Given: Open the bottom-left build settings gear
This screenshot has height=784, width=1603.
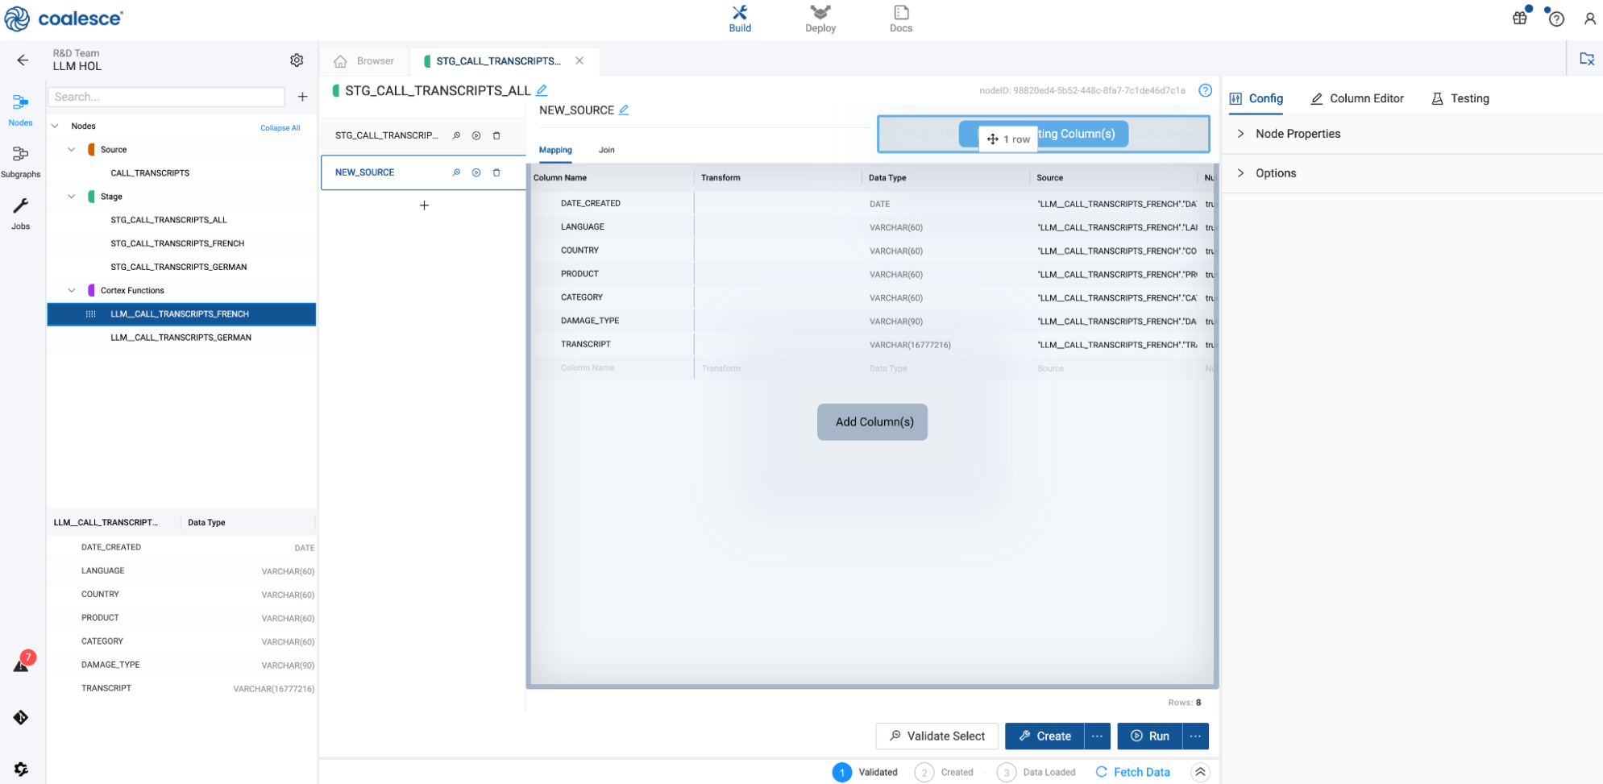Looking at the screenshot, I should click(x=21, y=769).
